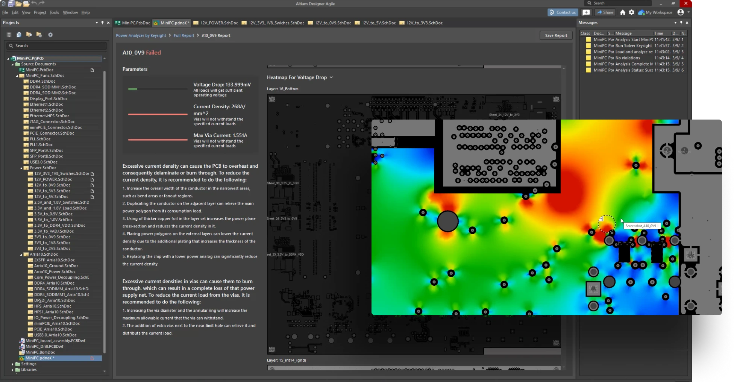Pin the Messages panel
The width and height of the screenshot is (737, 382).
coord(681,23)
